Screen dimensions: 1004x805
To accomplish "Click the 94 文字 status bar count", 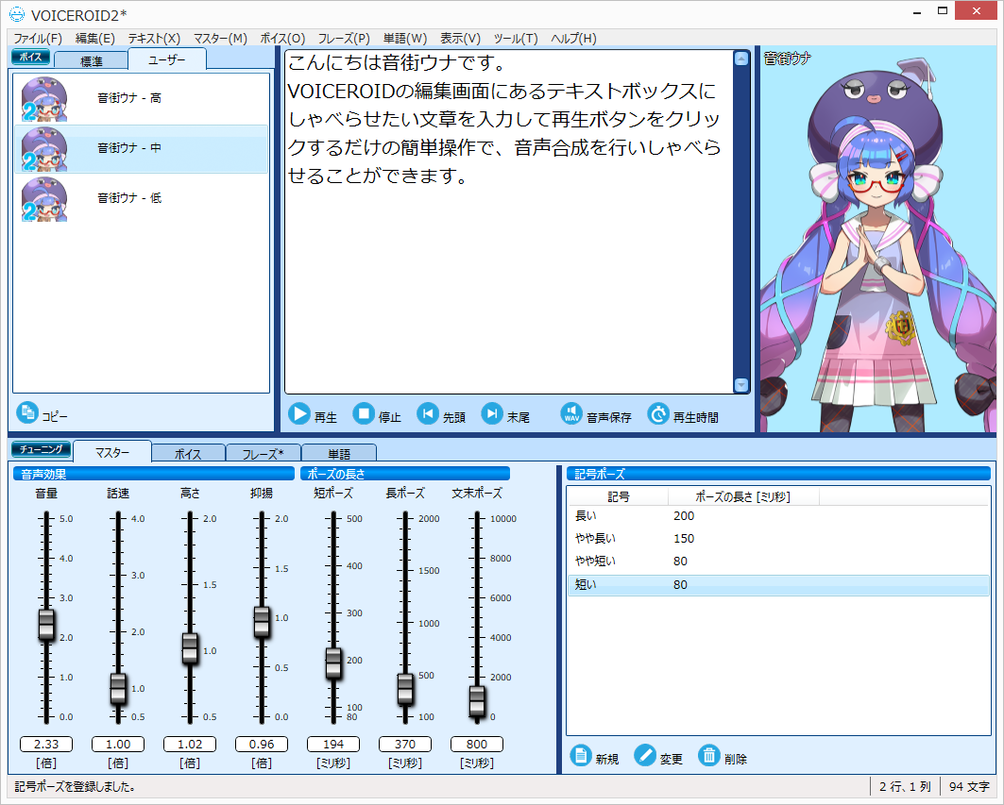I will tap(969, 786).
